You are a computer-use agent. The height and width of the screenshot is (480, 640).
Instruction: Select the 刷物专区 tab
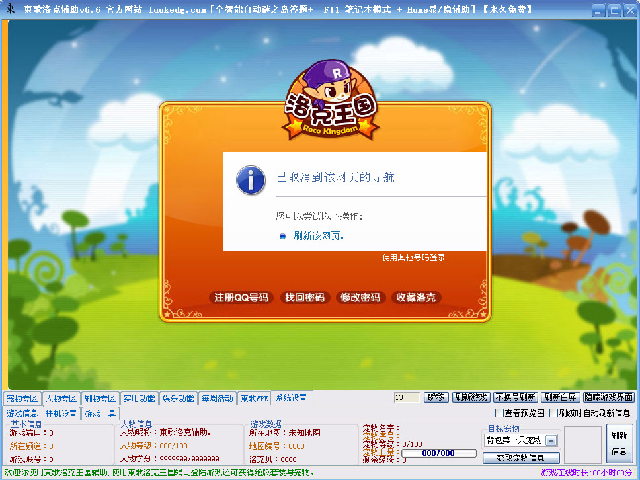[x=99, y=398]
